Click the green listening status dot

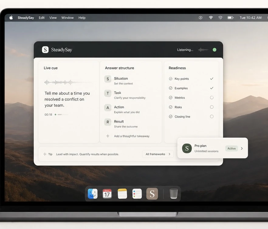(215, 50)
